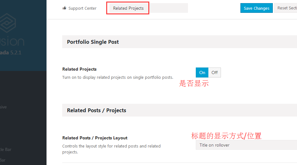Viewport: 297px width, 165px height.
Task: Select the bottom Bar item in sidebar
Action: 3,160
